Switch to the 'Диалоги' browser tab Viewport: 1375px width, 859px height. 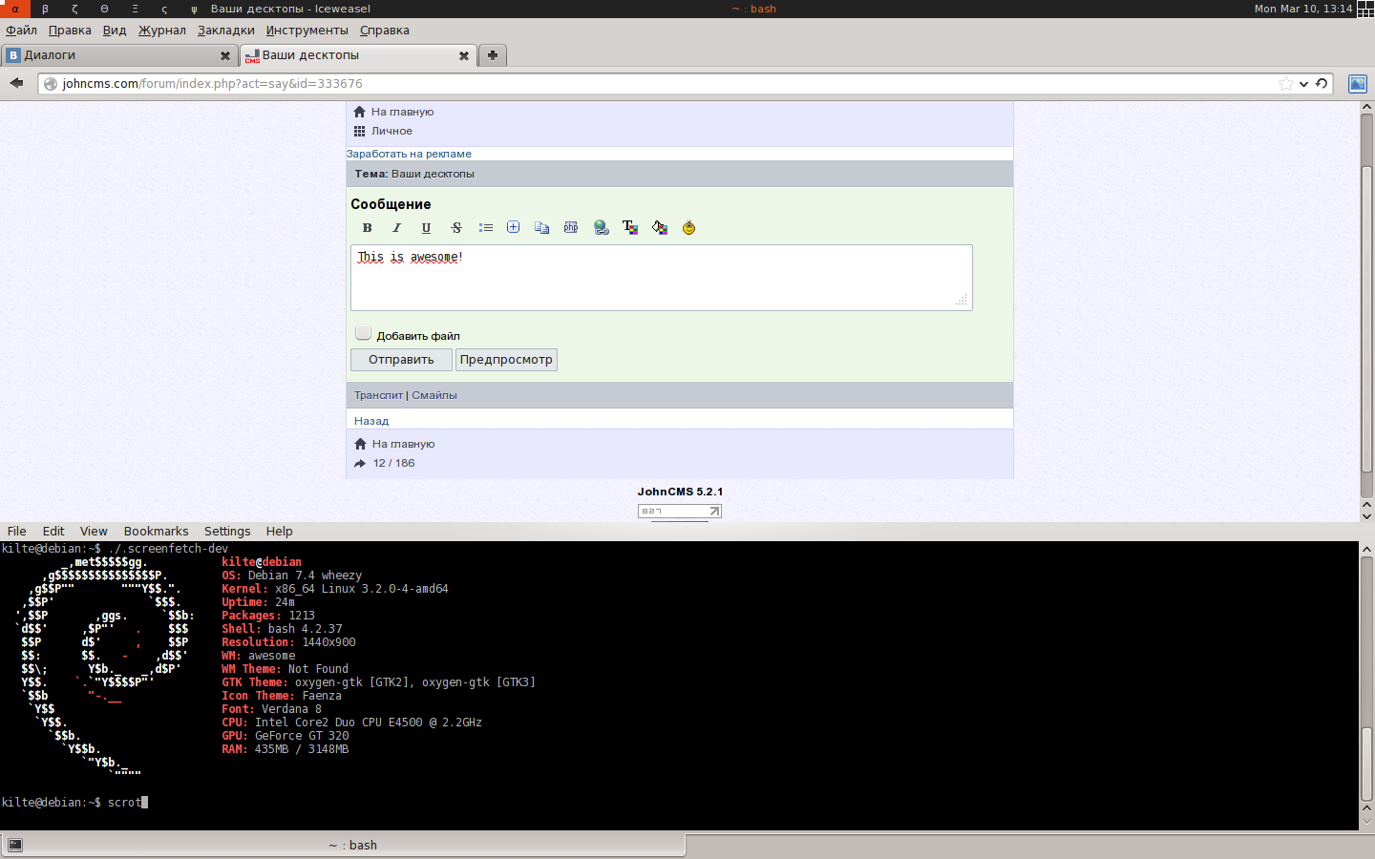click(x=110, y=55)
